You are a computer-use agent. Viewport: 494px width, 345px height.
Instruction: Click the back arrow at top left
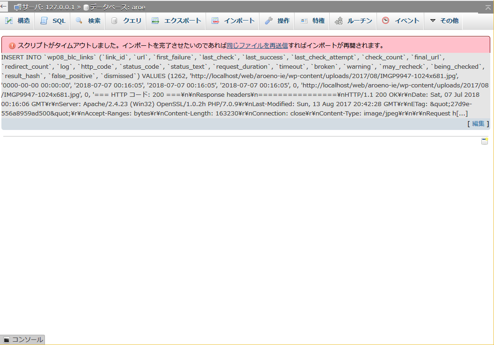[4, 7]
